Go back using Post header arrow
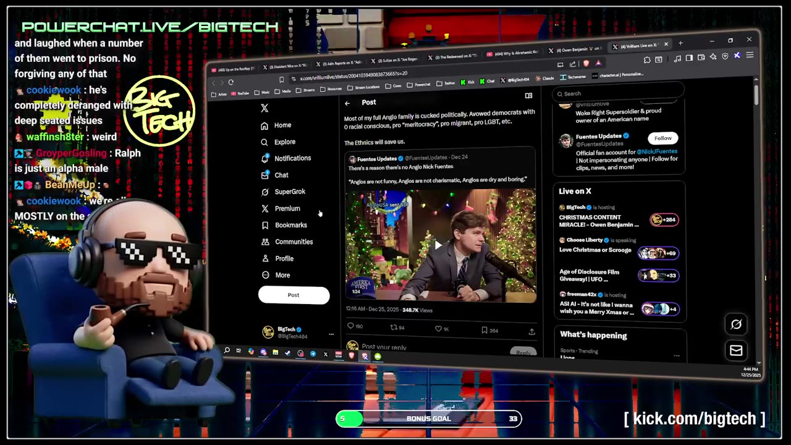Screen dimensions: 791x445 click(347, 103)
